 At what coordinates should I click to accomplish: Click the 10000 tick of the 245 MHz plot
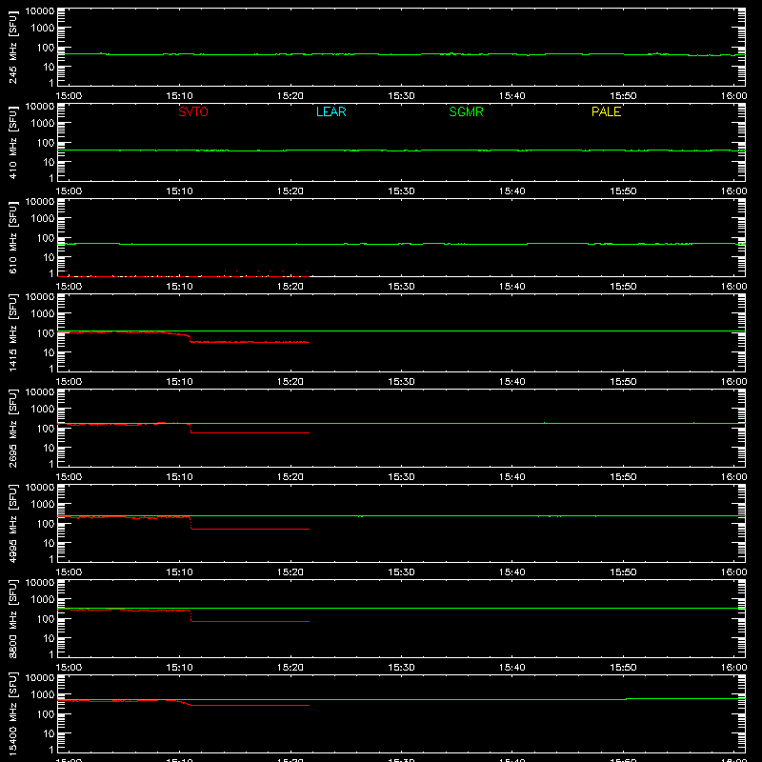pos(40,11)
